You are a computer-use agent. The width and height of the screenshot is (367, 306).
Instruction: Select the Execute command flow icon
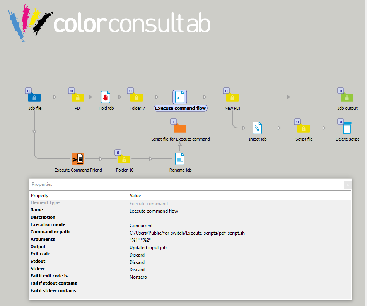[x=180, y=97]
